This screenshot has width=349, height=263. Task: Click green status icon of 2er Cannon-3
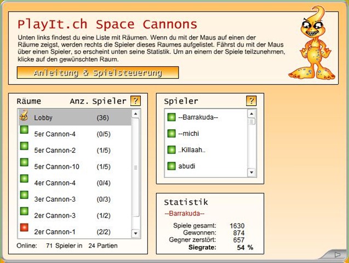click(x=24, y=211)
